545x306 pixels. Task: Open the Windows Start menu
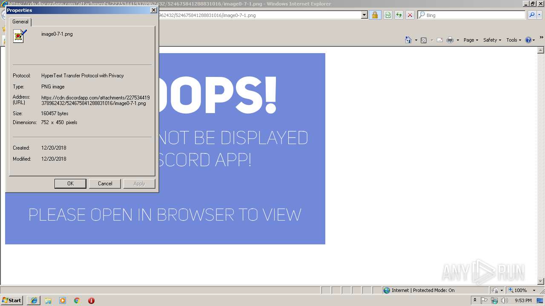point(11,300)
